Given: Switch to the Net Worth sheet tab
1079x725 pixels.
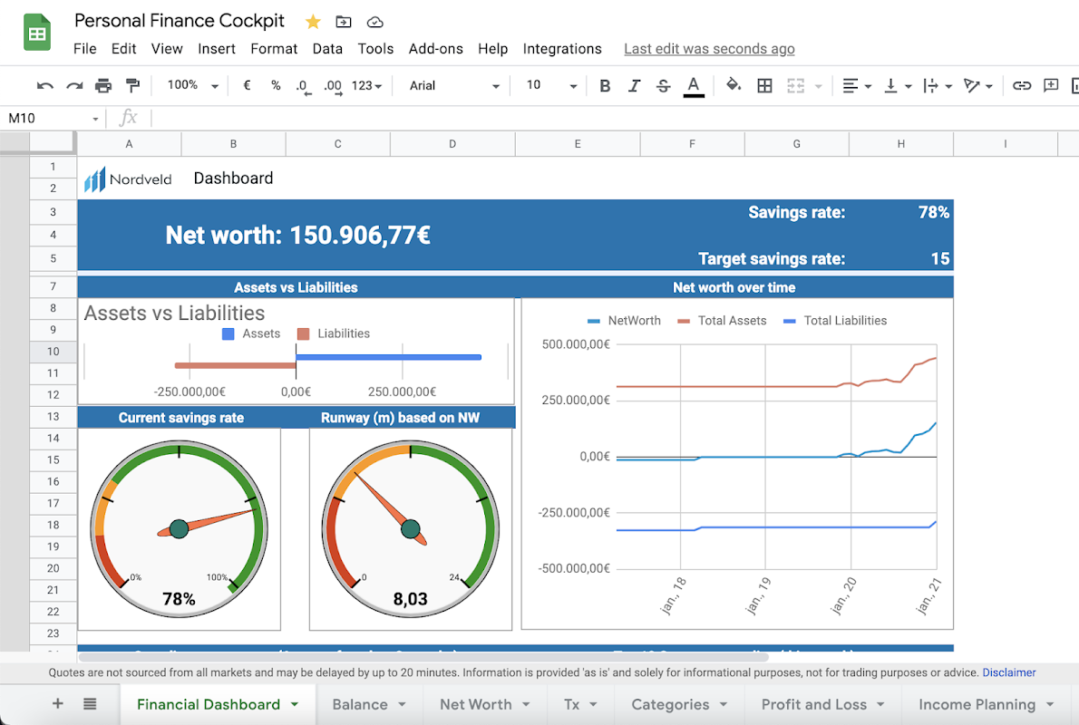Looking at the screenshot, I should [475, 704].
